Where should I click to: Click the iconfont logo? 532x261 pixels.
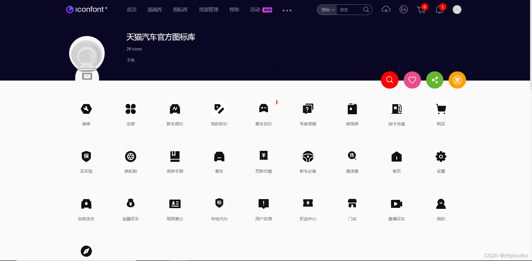coord(87,9)
